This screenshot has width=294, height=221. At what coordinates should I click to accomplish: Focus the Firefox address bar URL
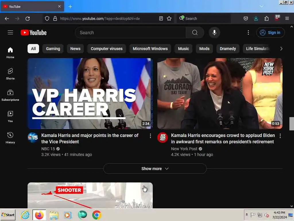pos(100,18)
